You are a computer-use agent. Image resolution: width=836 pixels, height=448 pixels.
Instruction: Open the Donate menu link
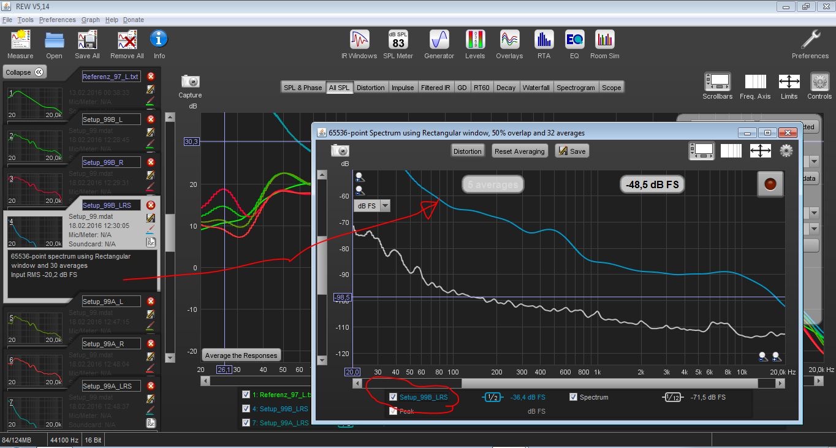pyautogui.click(x=133, y=20)
